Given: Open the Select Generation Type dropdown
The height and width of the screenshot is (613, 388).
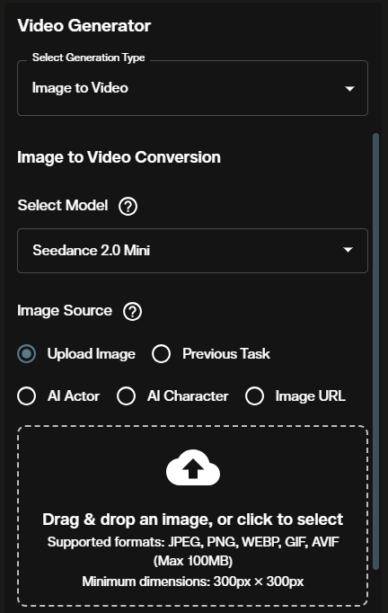Looking at the screenshot, I should tap(192, 88).
